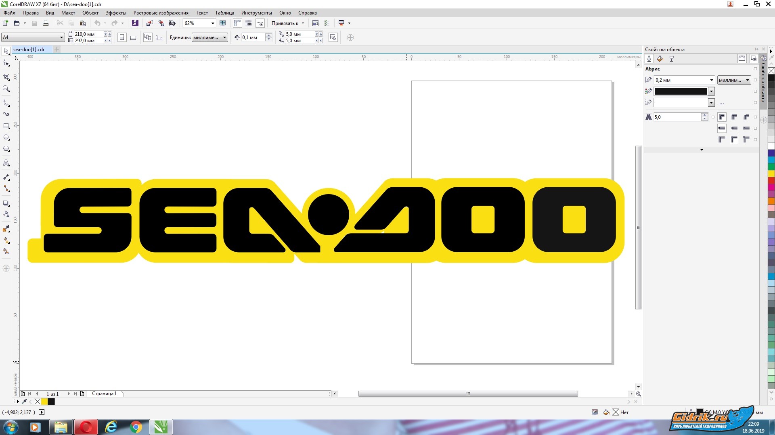Open the Fill tab in object properties

[x=660, y=59]
